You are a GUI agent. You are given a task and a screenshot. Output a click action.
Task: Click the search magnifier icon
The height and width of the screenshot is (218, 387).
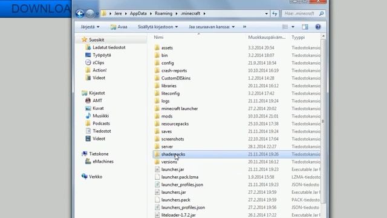coord(321,13)
